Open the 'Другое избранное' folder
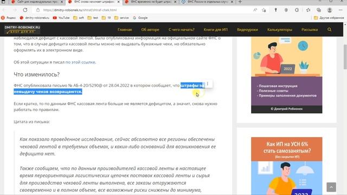 pos(329,18)
